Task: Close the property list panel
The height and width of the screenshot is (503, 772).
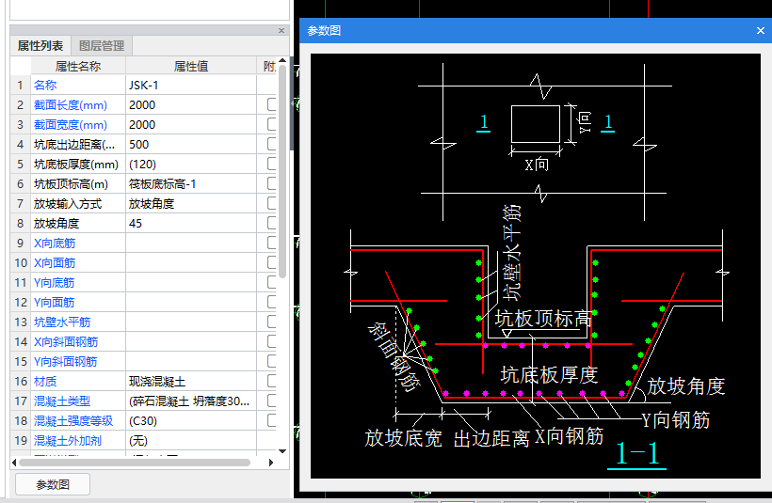Action: pyautogui.click(x=281, y=30)
